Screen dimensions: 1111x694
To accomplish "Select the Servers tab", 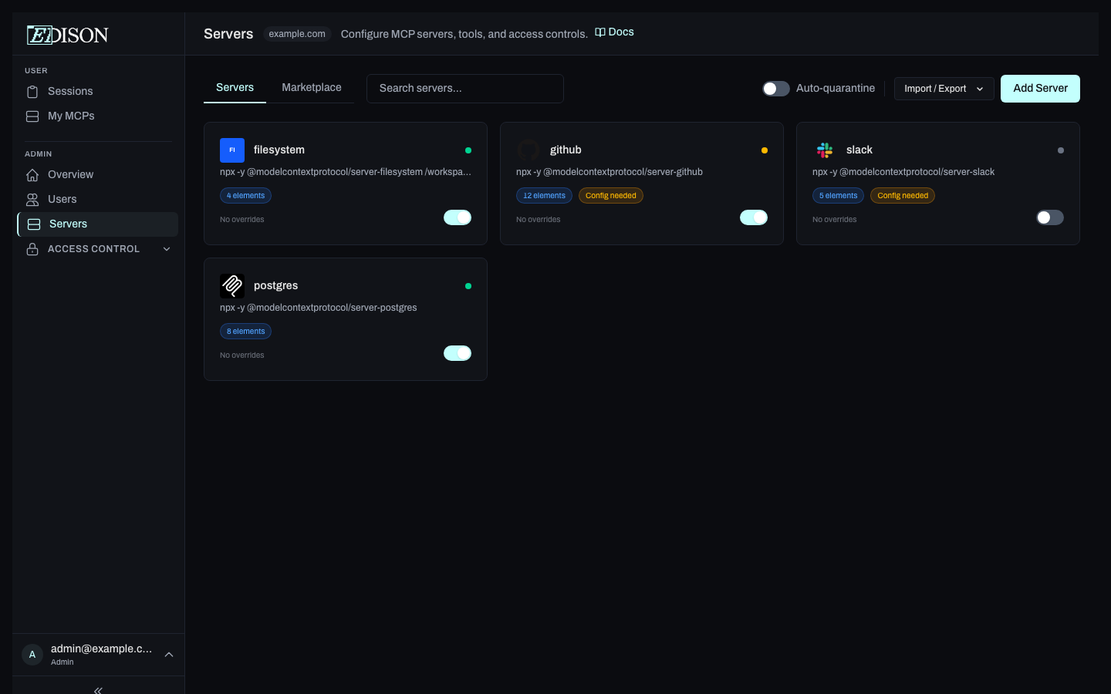I will point(235,87).
